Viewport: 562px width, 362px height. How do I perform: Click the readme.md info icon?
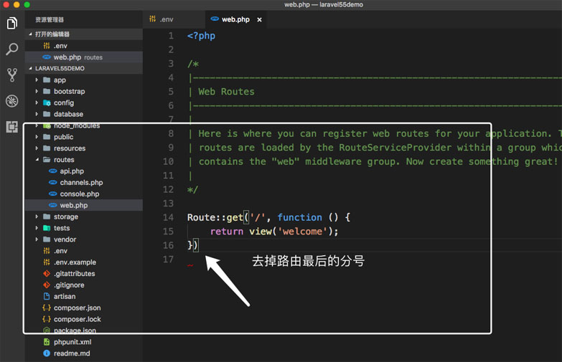(x=47, y=353)
